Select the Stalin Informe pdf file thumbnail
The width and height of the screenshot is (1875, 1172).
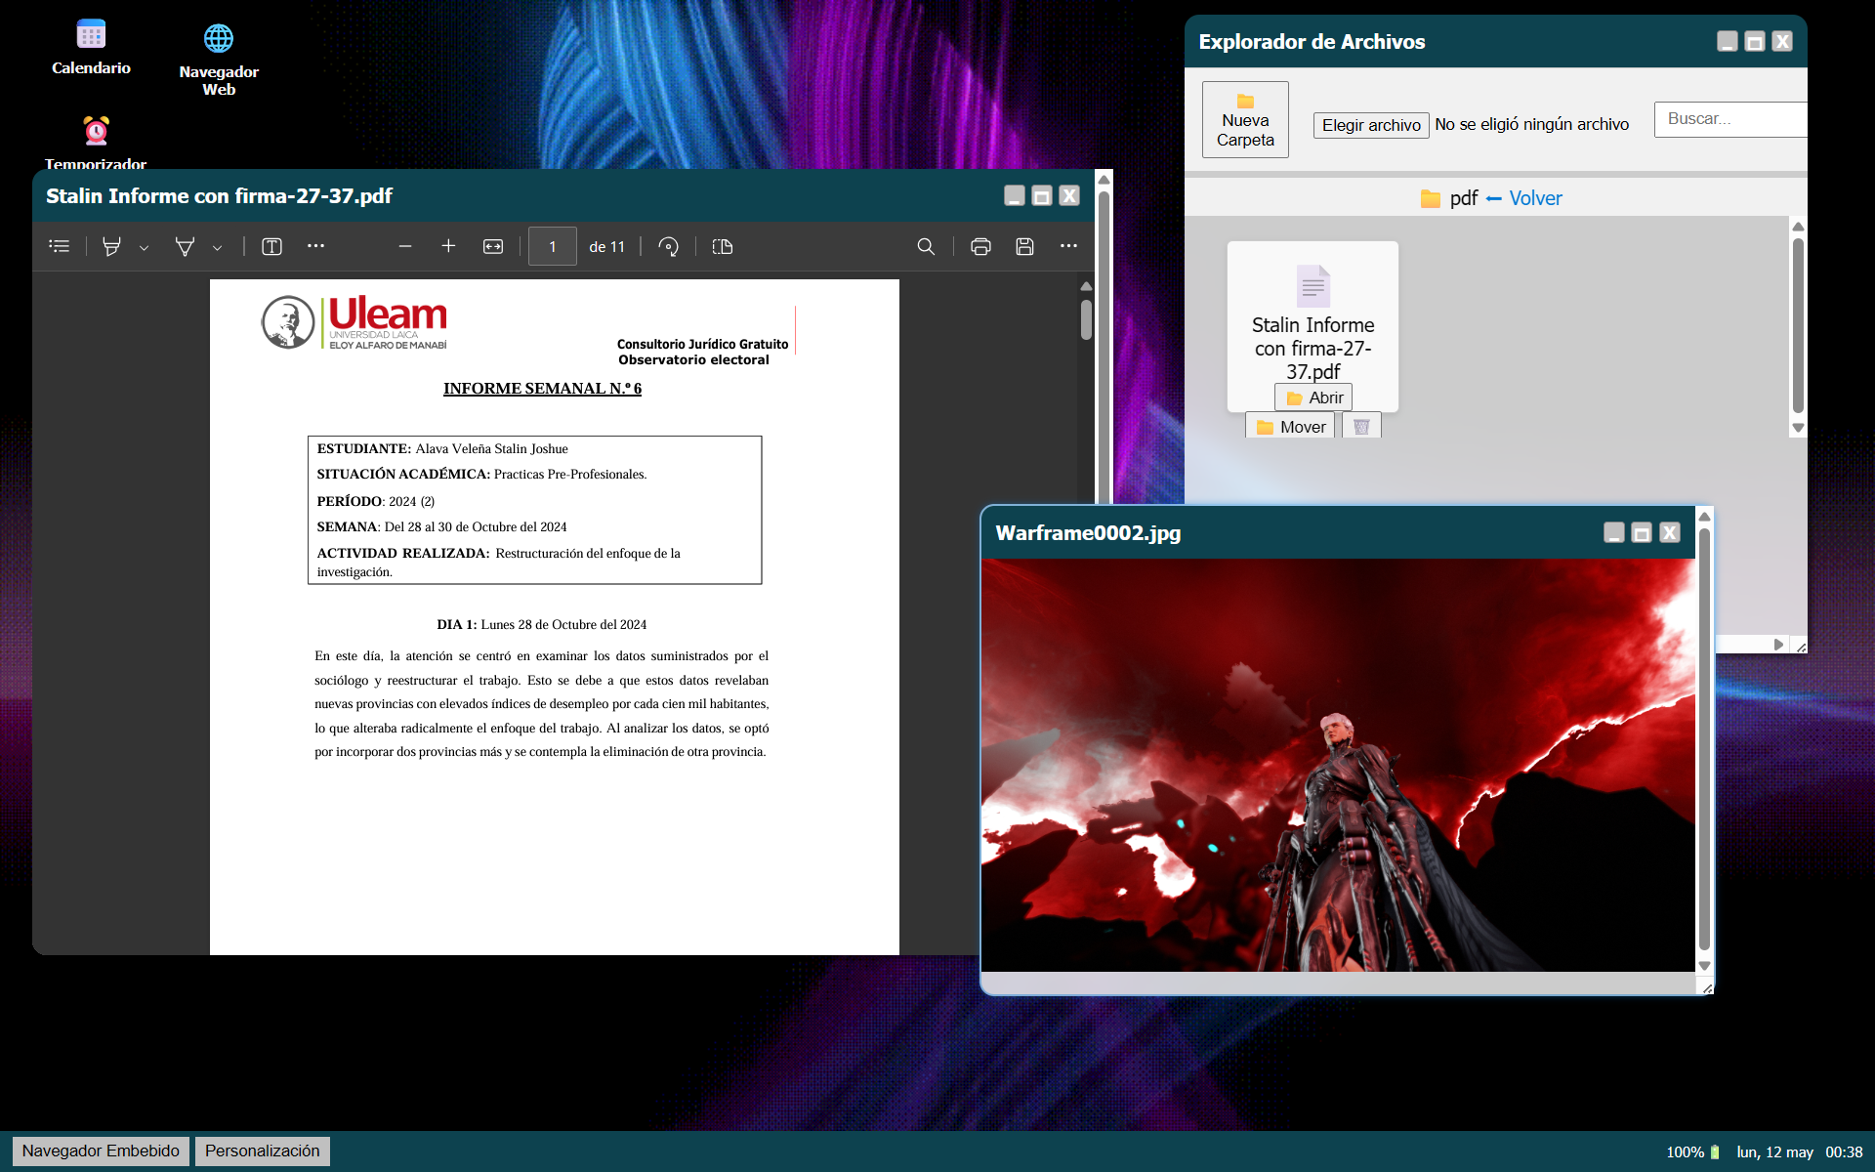(1312, 325)
